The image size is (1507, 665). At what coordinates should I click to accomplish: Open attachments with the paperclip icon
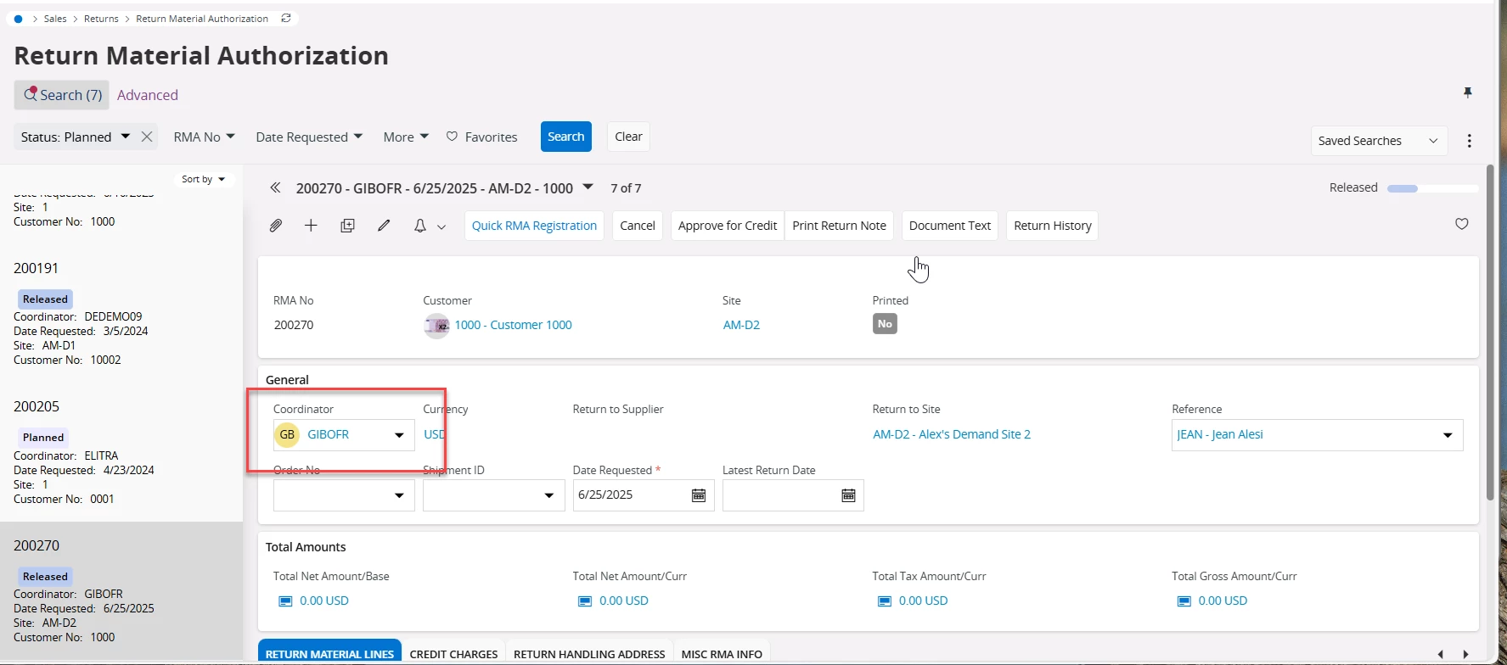pyautogui.click(x=276, y=226)
